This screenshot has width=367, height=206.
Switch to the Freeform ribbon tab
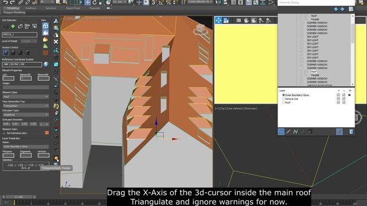30,8
